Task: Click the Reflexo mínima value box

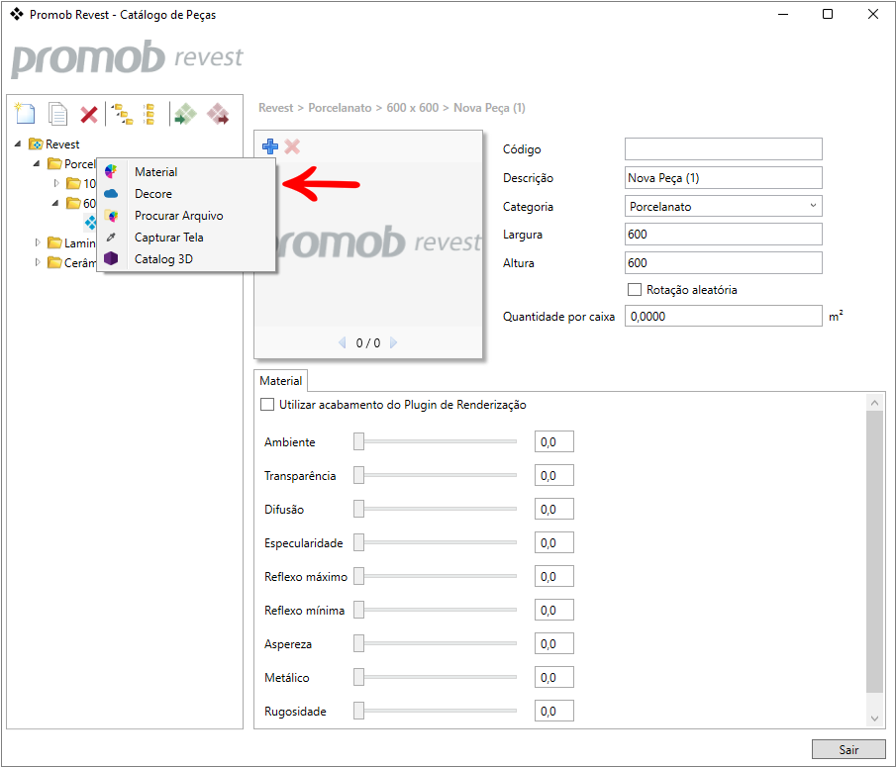Action: coord(553,610)
